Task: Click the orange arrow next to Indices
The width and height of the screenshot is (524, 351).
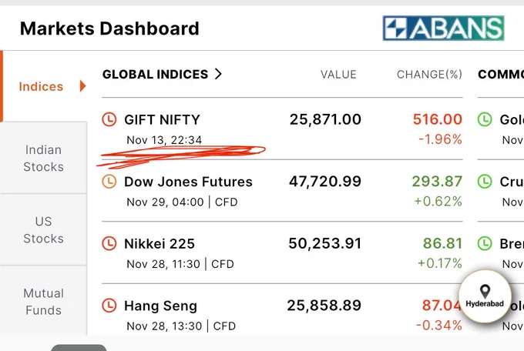Action: coord(83,86)
